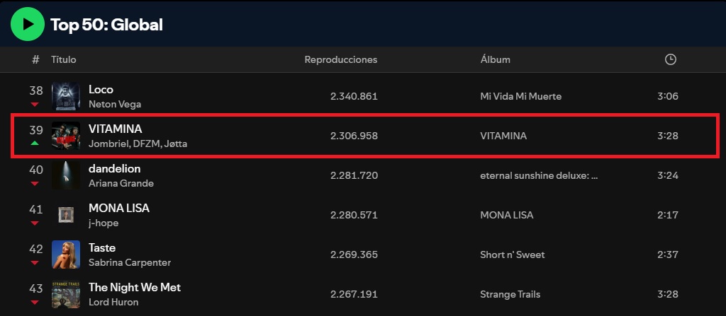Viewport: 726px width, 316px height.
Task: Sort by the Reproducciones column header
Action: (341, 59)
